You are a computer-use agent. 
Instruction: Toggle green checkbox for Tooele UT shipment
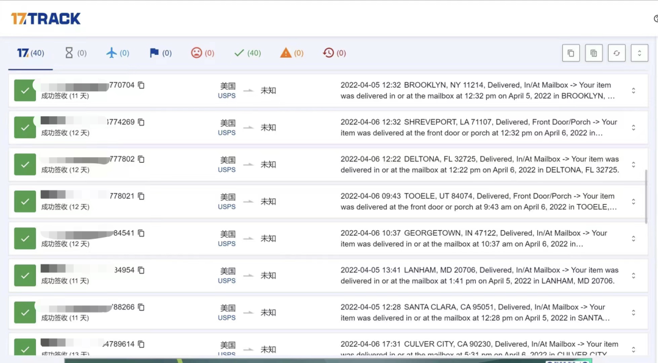25,201
